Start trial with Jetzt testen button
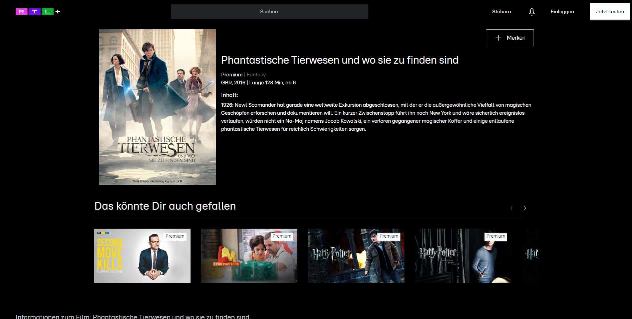The height and width of the screenshot is (319, 632). click(x=610, y=12)
